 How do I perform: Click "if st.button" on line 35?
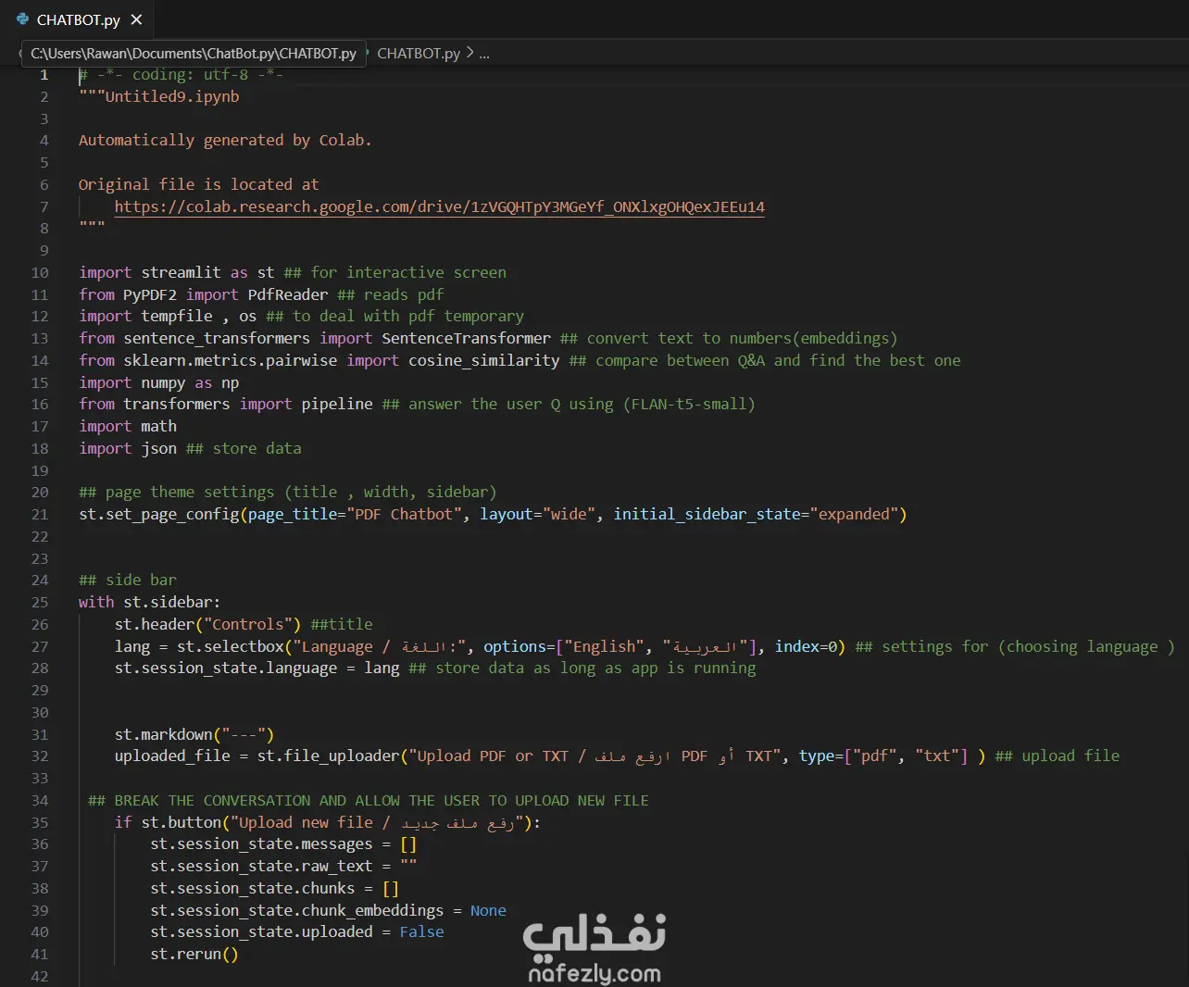pyautogui.click(x=169, y=823)
